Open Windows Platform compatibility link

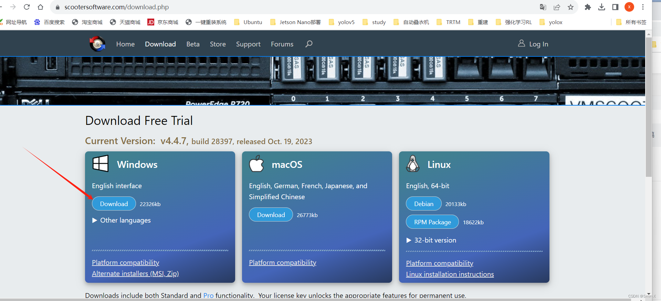pos(125,262)
